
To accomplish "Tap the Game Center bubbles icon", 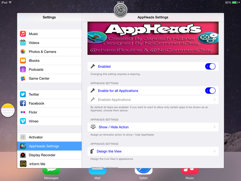I will [x=23, y=78].
